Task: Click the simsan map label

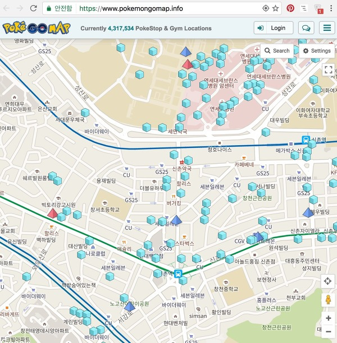Action: pyautogui.click(x=198, y=316)
